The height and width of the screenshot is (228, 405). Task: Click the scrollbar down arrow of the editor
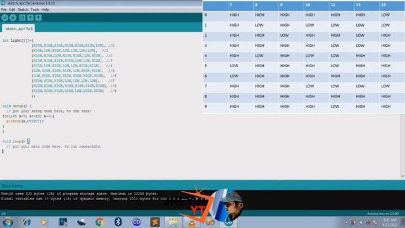(x=402, y=176)
